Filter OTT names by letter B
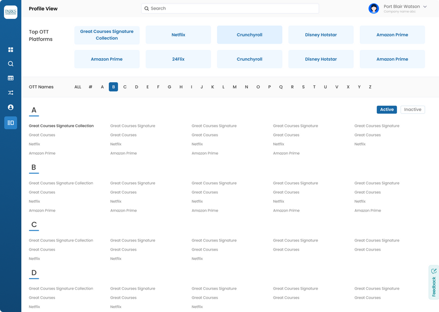 (x=113, y=87)
